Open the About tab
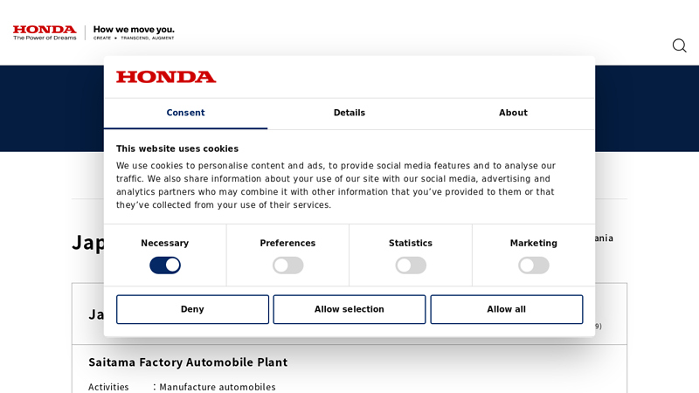 pos(513,114)
